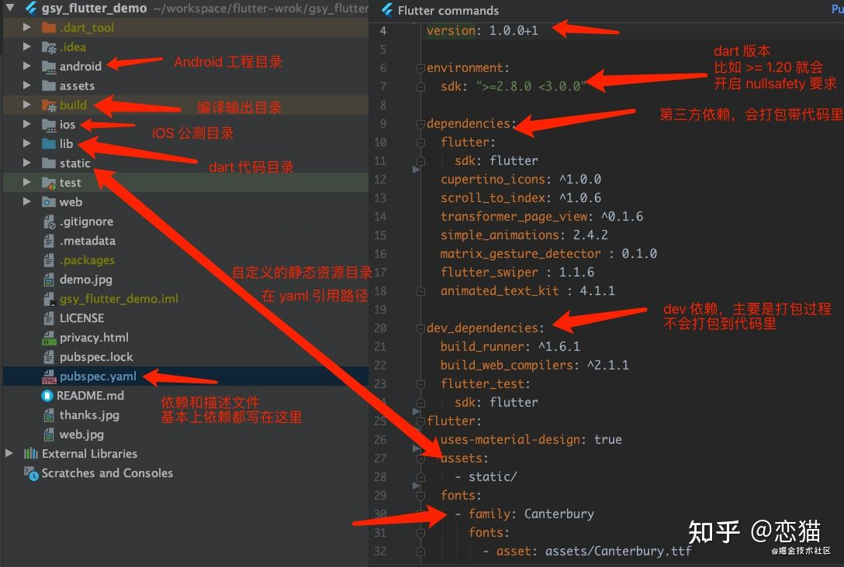The width and height of the screenshot is (844, 567).
Task: Fold the flutter_test block in the editor gutter
Action: pyautogui.click(x=420, y=384)
